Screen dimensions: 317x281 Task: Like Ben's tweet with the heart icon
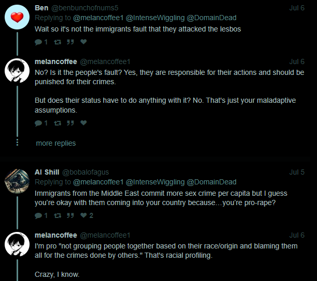(x=84, y=42)
